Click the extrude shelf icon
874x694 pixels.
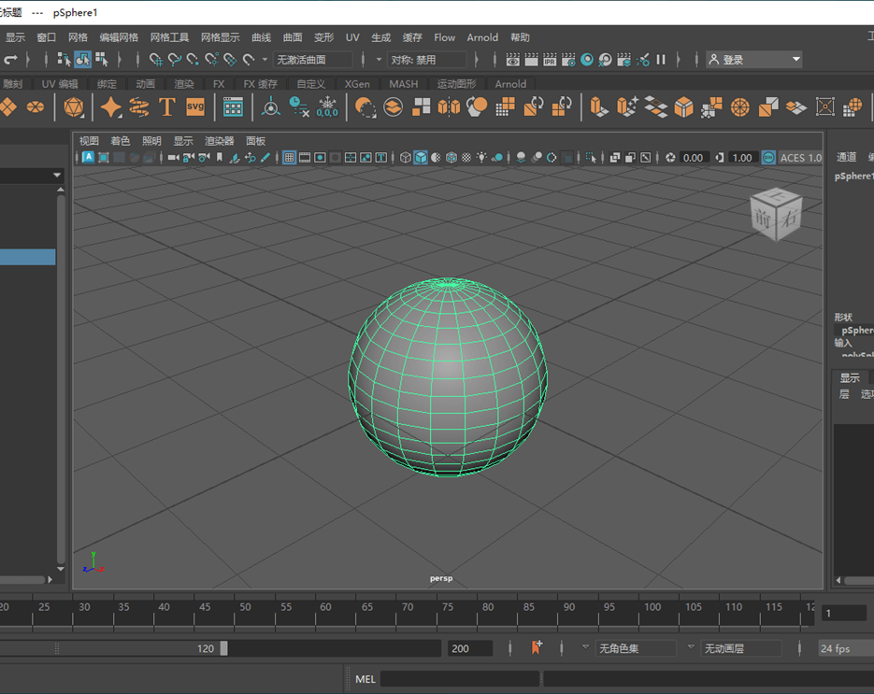(598, 106)
